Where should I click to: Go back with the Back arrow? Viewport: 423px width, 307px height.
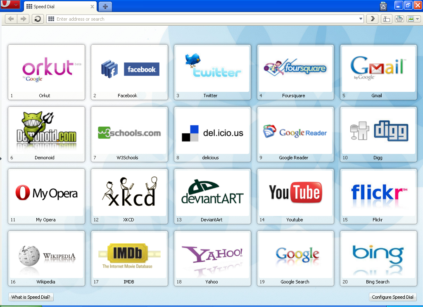(11, 19)
